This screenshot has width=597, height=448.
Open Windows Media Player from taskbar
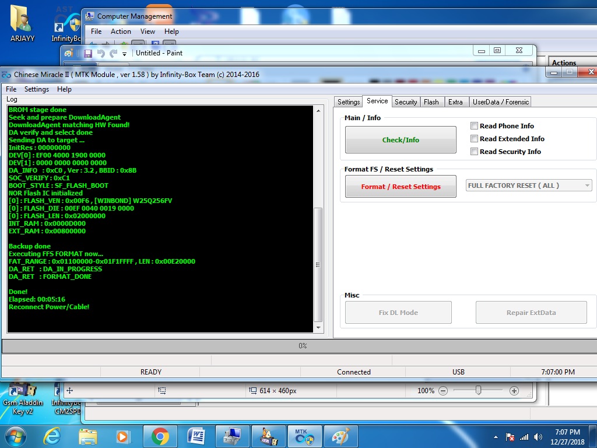click(123, 436)
